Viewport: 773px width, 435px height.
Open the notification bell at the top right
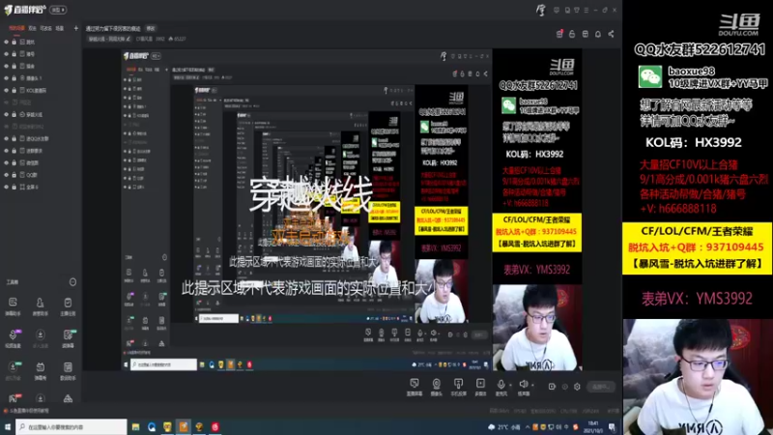click(597, 34)
